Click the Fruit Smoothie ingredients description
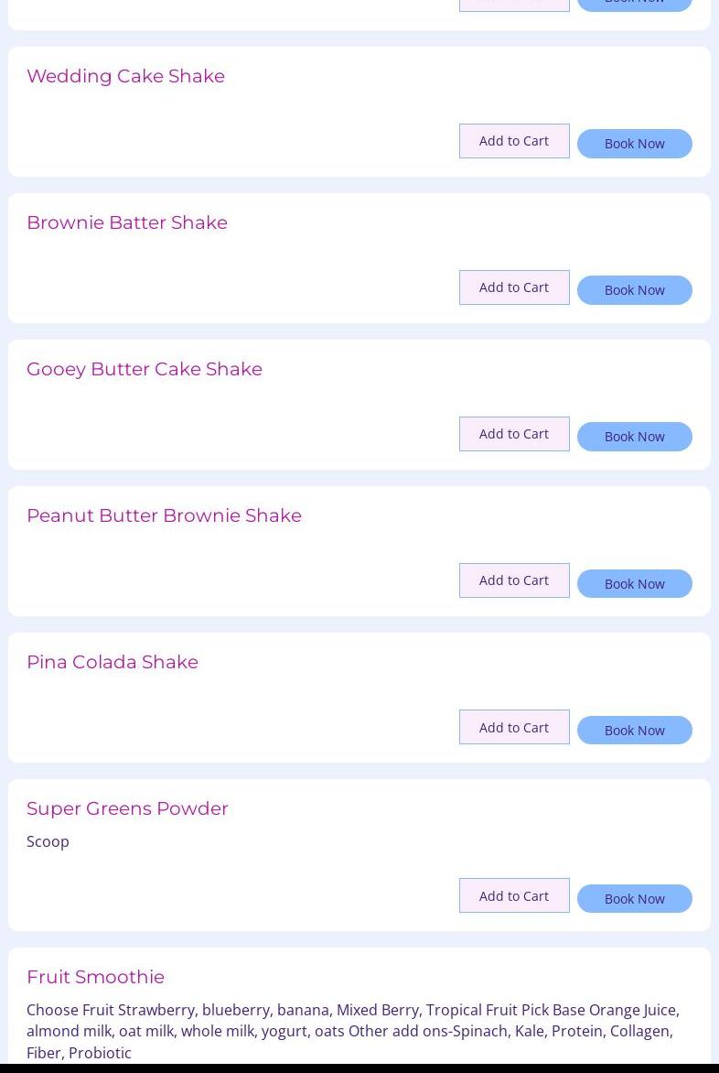719x1073 pixels. (352, 1031)
